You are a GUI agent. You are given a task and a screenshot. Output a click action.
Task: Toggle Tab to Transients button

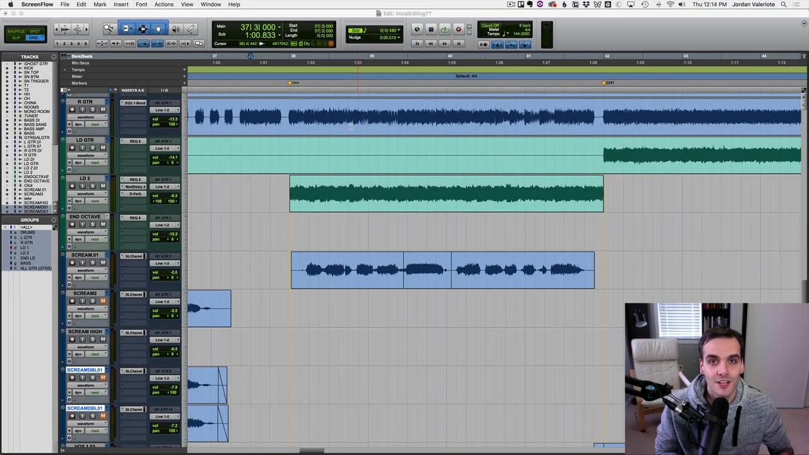tap(116, 44)
